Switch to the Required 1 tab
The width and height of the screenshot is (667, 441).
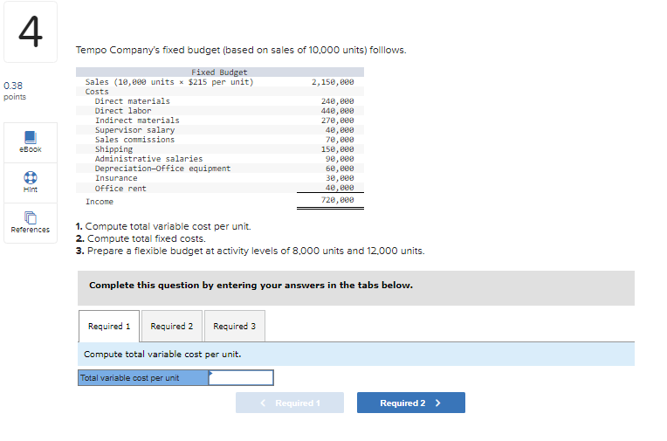(109, 326)
